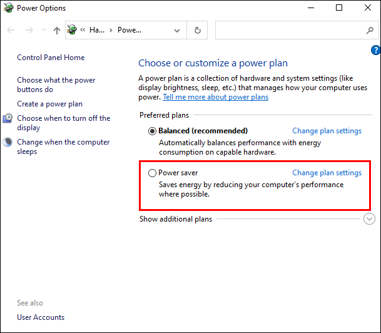Click Tell me more about power plans

pyautogui.click(x=215, y=98)
